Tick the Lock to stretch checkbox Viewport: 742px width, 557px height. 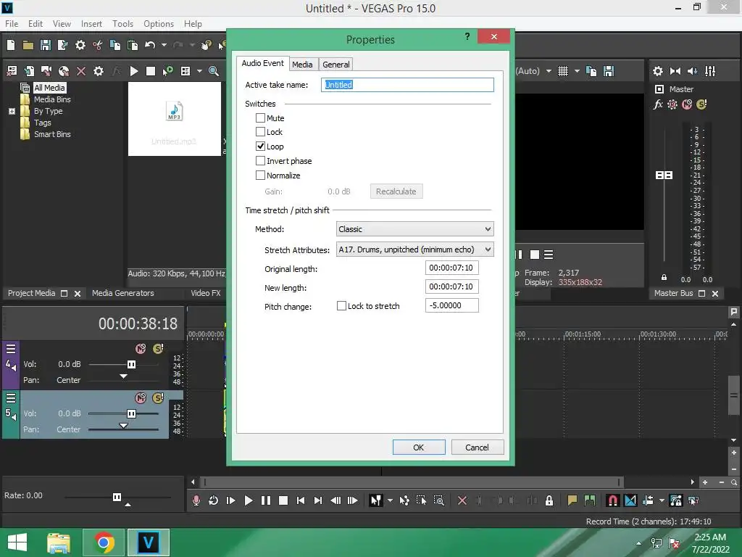click(x=341, y=306)
